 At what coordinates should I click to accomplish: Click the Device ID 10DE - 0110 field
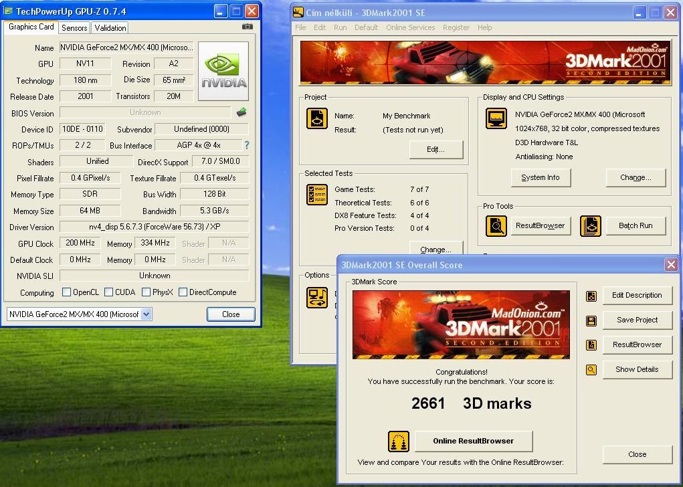tap(82, 129)
